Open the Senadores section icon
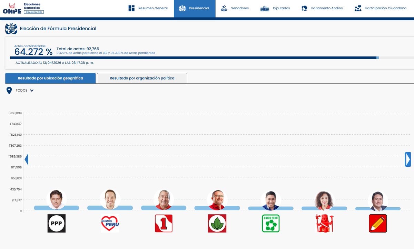This screenshot has width=414, height=249. click(224, 8)
